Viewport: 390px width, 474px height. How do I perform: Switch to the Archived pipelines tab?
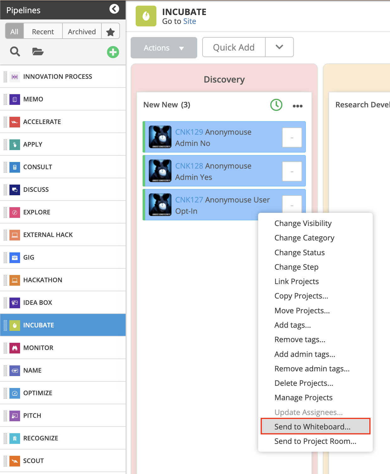click(x=82, y=32)
